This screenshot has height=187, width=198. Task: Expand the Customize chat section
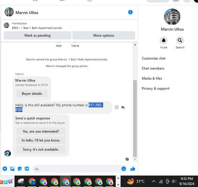point(154,58)
